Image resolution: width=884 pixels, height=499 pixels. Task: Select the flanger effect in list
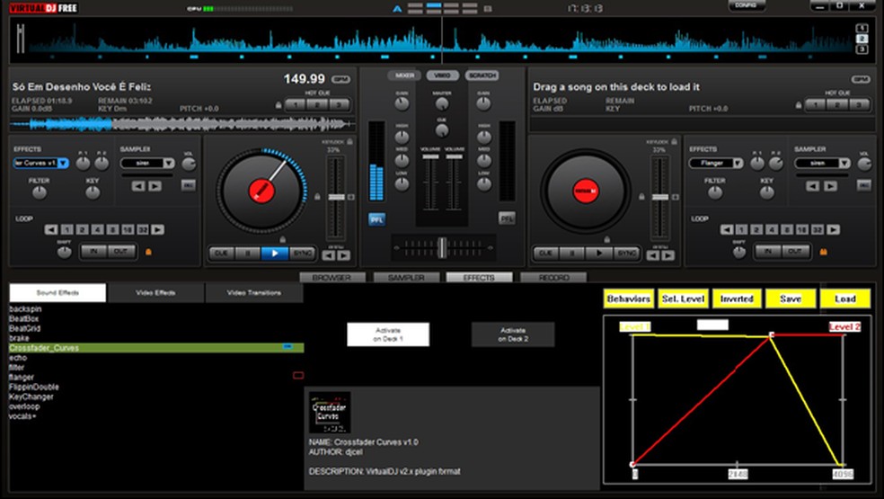[156, 377]
